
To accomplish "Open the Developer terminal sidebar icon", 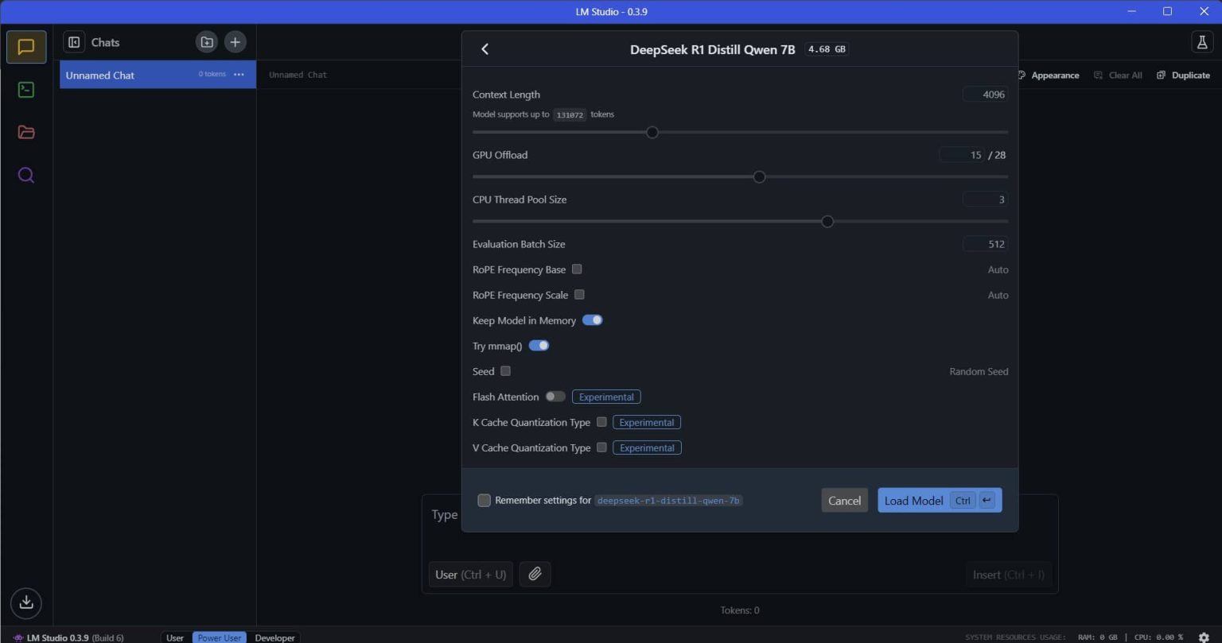I will [26, 89].
